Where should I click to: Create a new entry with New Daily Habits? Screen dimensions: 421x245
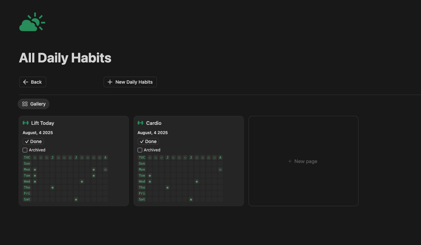(130, 82)
